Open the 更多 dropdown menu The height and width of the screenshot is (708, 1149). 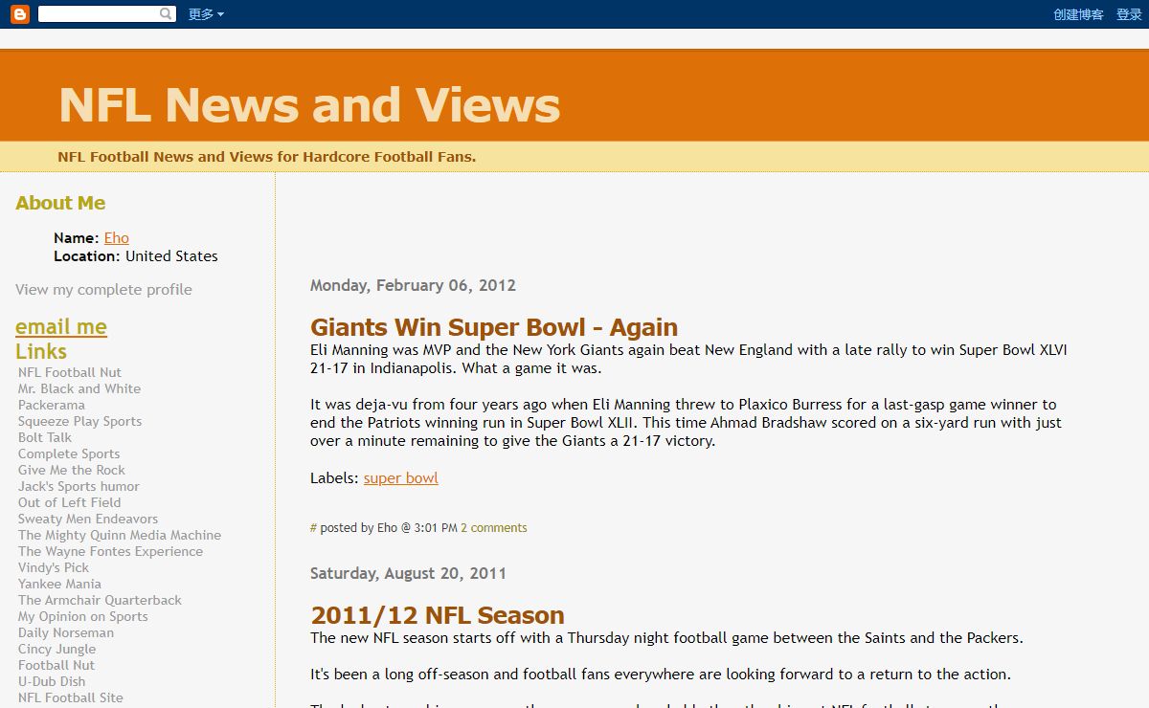coord(206,14)
